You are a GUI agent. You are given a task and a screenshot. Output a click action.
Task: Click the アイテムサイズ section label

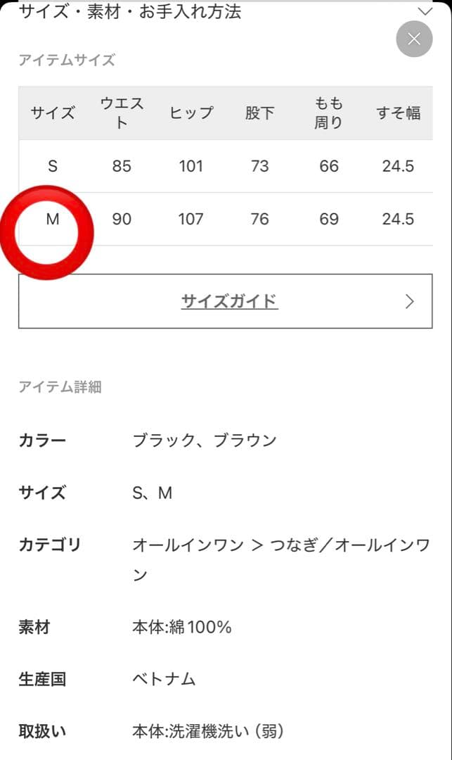tap(66, 60)
